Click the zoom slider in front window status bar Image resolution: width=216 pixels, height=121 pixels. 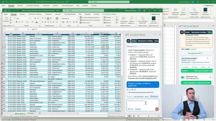point(149,116)
